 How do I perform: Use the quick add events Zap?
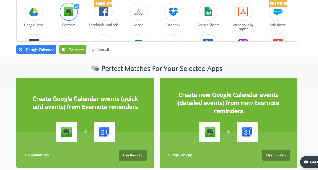click(133, 155)
